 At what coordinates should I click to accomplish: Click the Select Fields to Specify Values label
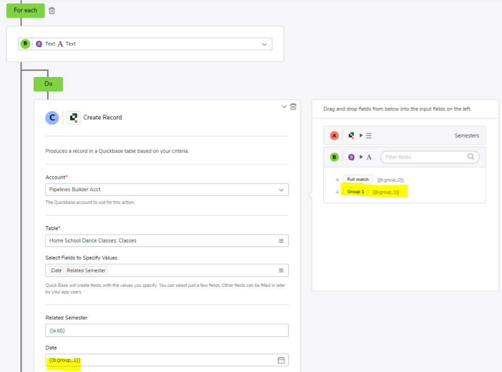[81, 258]
